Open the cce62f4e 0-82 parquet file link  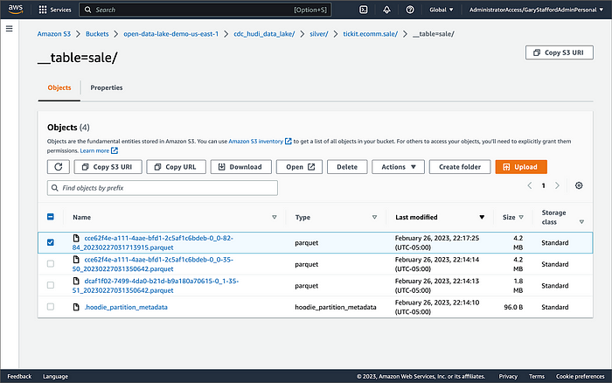coord(153,242)
